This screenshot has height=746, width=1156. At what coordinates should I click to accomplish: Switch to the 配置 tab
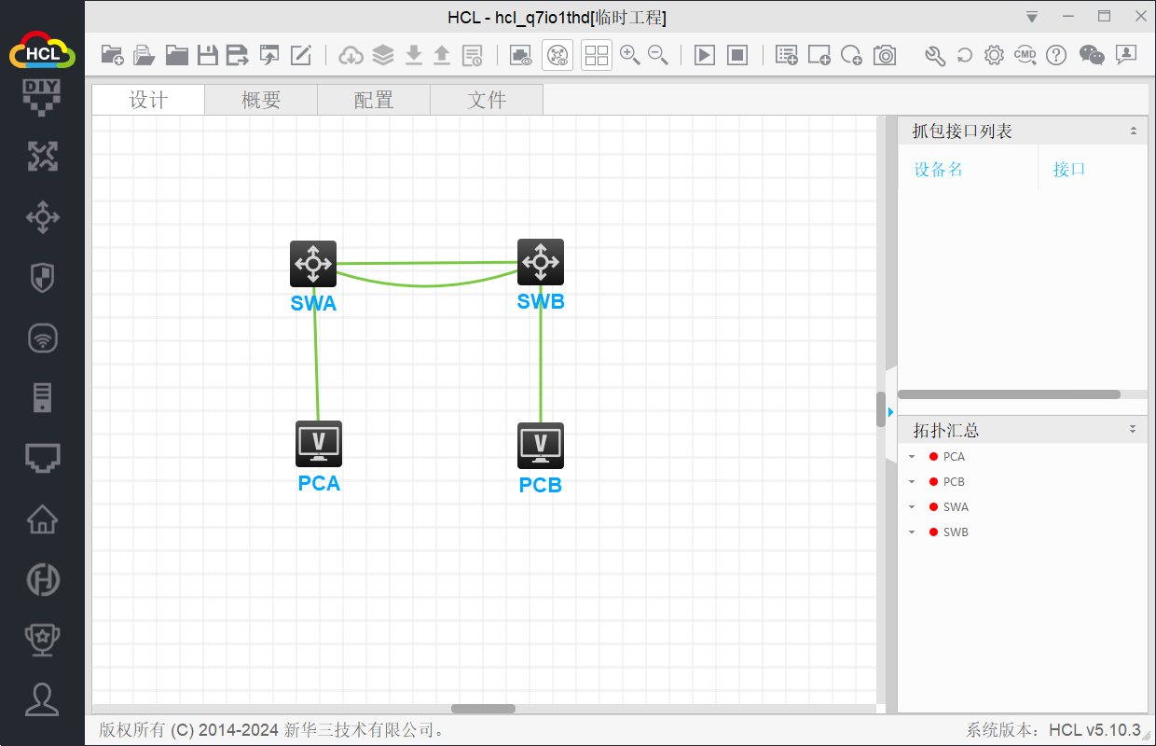[x=374, y=100]
